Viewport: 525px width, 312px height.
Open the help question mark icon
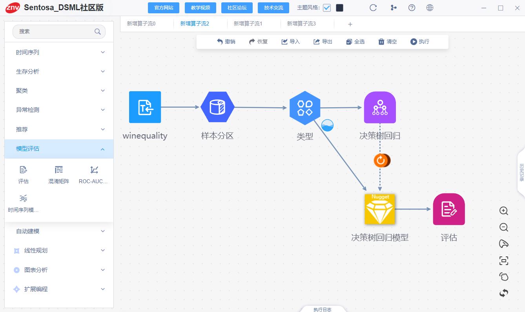(412, 8)
